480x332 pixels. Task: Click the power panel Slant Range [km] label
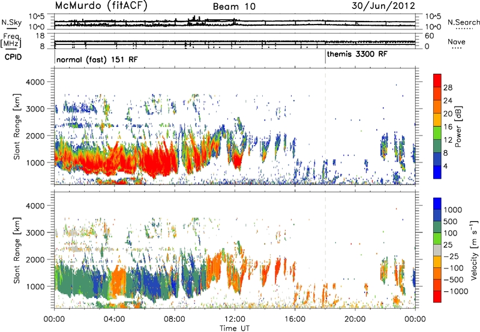(17, 126)
